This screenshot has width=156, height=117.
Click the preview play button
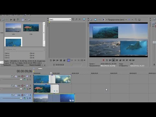(x=113, y=60)
